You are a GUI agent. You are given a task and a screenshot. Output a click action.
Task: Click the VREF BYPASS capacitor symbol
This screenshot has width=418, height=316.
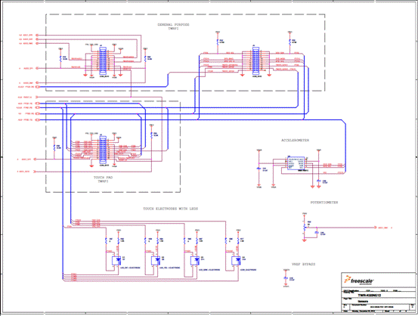click(x=286, y=278)
